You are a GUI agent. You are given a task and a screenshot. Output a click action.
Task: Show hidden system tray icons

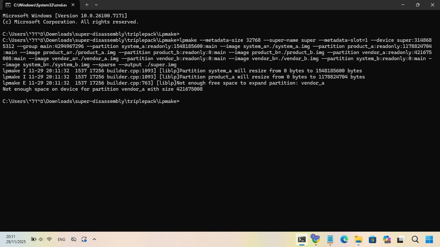click(94, 239)
